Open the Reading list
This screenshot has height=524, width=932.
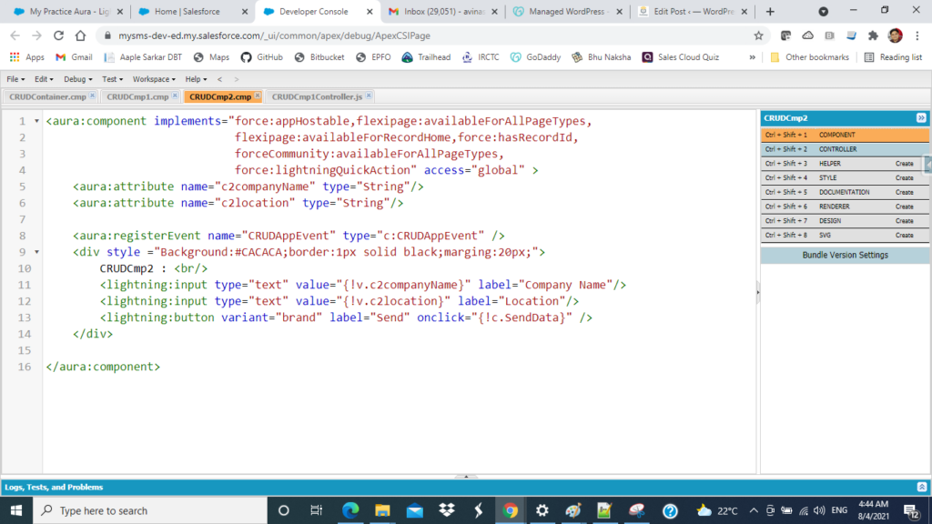pyautogui.click(x=893, y=57)
